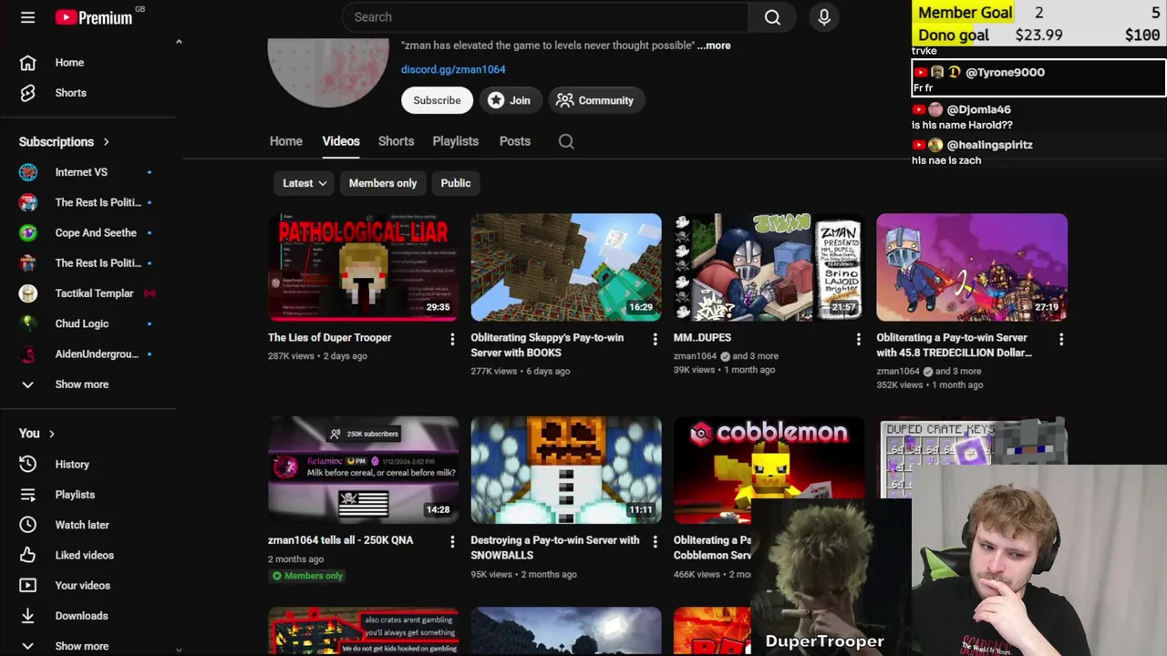
Task: Click the Join membership button
Action: click(x=510, y=100)
